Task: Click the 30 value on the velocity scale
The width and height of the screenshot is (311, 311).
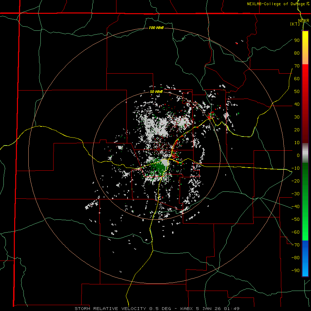Action: 297,117
